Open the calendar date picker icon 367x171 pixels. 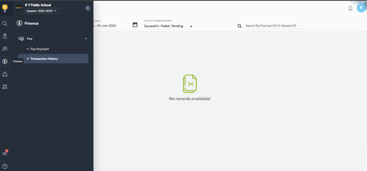tap(135, 25)
